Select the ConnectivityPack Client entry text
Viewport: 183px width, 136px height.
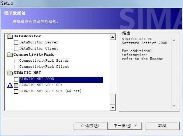tap(44, 67)
